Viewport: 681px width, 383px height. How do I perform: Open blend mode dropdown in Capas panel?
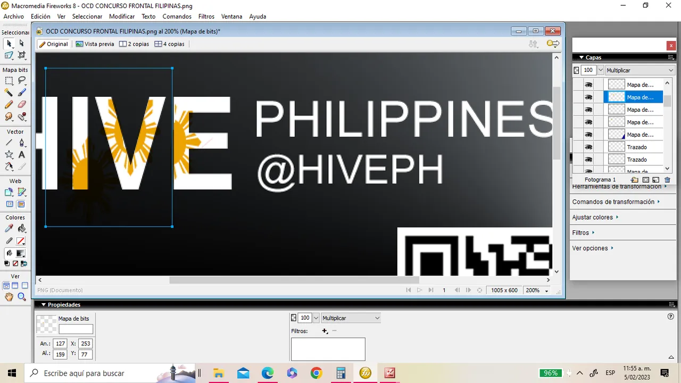640,70
